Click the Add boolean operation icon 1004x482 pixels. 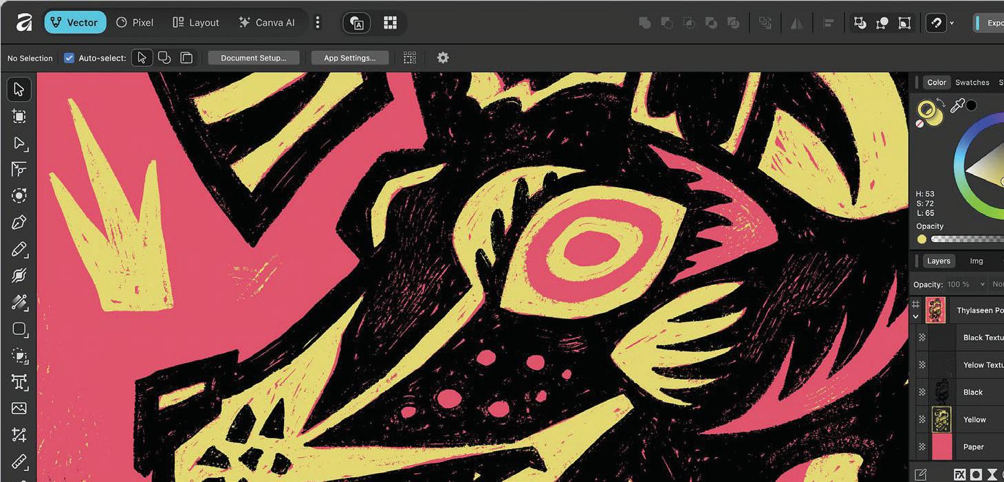[x=645, y=23]
